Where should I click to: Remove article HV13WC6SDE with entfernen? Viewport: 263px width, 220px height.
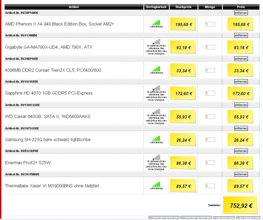[241, 105]
